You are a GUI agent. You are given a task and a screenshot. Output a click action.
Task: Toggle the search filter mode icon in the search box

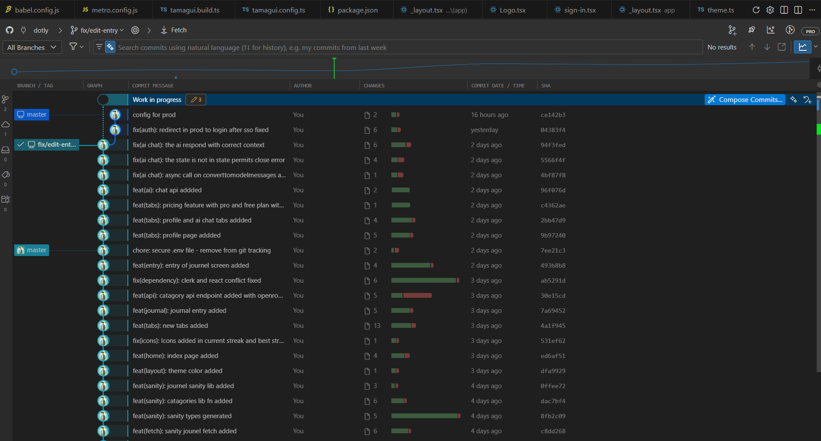click(99, 47)
